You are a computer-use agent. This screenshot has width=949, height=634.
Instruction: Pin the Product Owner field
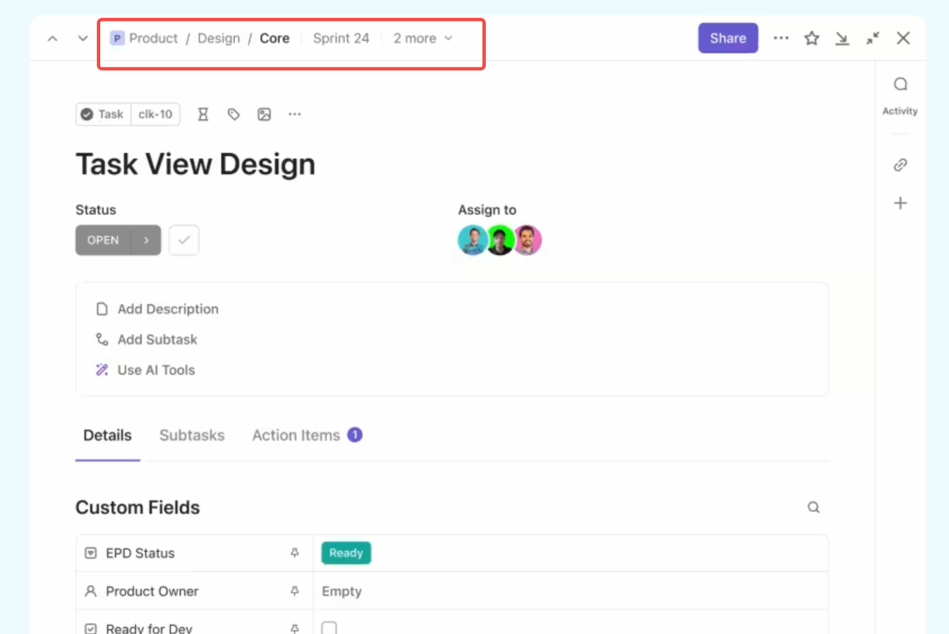[x=294, y=591]
